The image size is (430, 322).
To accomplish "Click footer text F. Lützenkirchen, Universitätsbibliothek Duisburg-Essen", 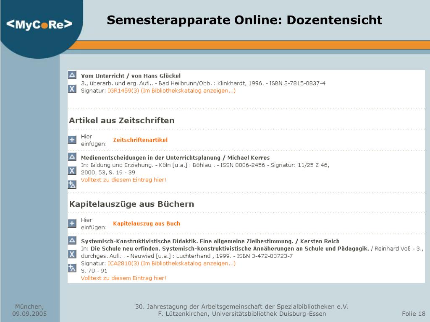I will [x=242, y=314].
